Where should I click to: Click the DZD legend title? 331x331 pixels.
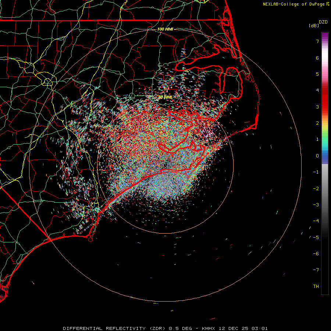click(323, 22)
